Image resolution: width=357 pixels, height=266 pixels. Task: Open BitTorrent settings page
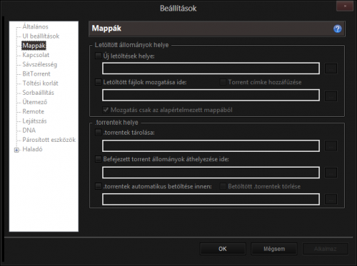pyautogui.click(x=36, y=74)
